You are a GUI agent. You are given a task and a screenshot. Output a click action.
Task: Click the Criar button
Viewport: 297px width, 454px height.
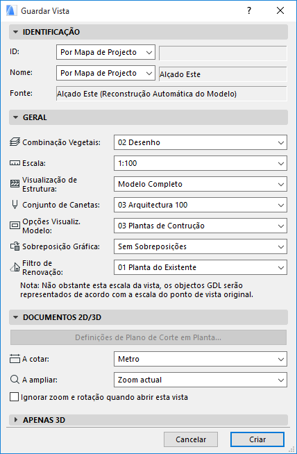(x=257, y=439)
